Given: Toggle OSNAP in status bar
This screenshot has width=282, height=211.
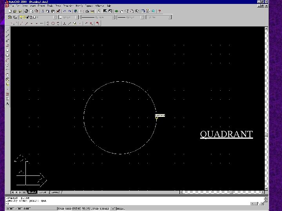Looking at the screenshot, I should click(95, 209).
